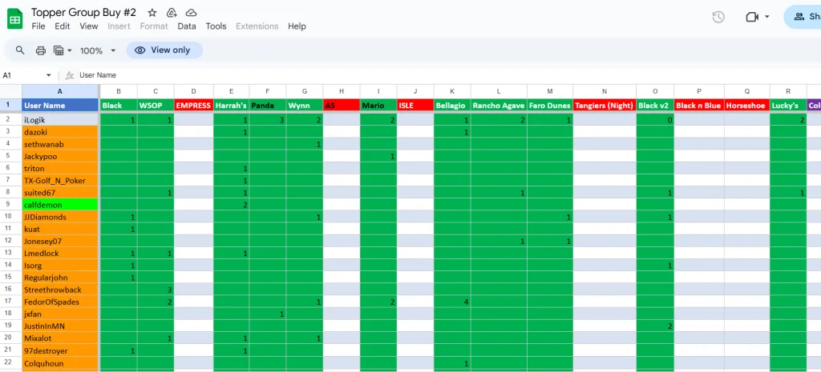Image resolution: width=821 pixels, height=372 pixels.
Task: Open the filter views table icon
Action: click(x=59, y=50)
